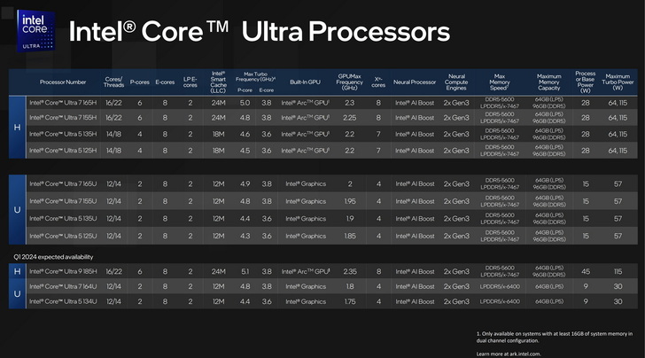Select the Intel Core Ultra 5 125H row name

tap(63, 151)
